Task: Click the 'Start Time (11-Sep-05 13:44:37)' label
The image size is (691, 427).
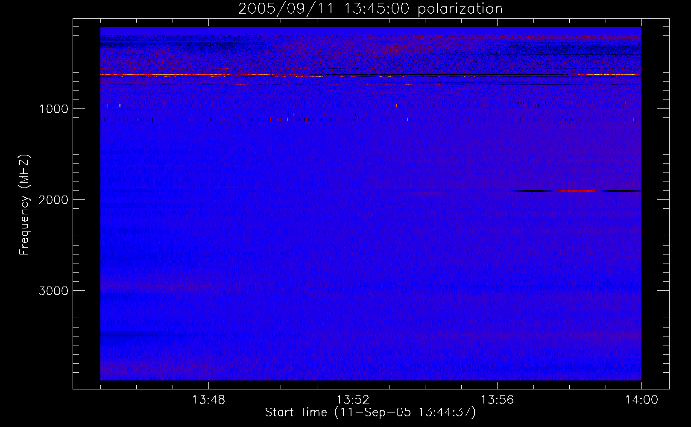Action: point(370,412)
